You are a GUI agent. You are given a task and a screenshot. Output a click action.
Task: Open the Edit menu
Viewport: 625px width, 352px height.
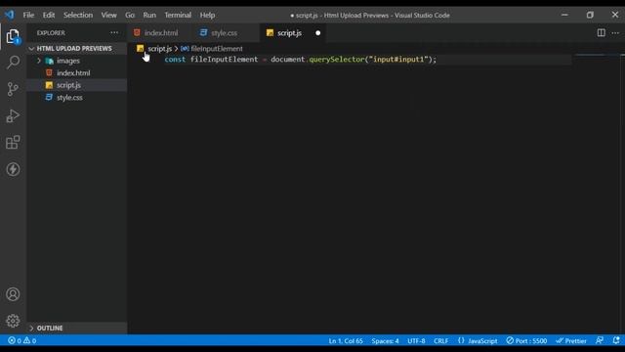[x=49, y=15]
